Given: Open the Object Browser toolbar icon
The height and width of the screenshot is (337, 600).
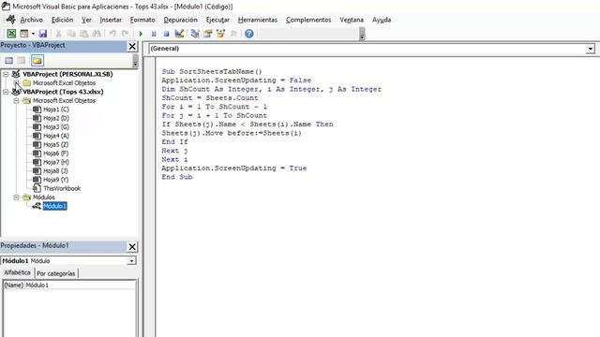Looking at the screenshot, I should (221, 34).
